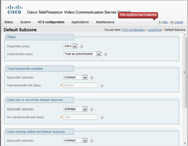Show info for Per call bandwidth limit
The image size is (188, 146).
click(101, 117)
